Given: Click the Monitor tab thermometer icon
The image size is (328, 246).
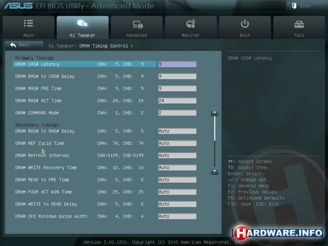Looking at the screenshot, I should click(x=191, y=24).
